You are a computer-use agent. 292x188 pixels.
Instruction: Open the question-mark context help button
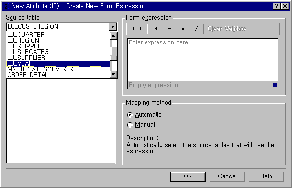click(x=277, y=6)
